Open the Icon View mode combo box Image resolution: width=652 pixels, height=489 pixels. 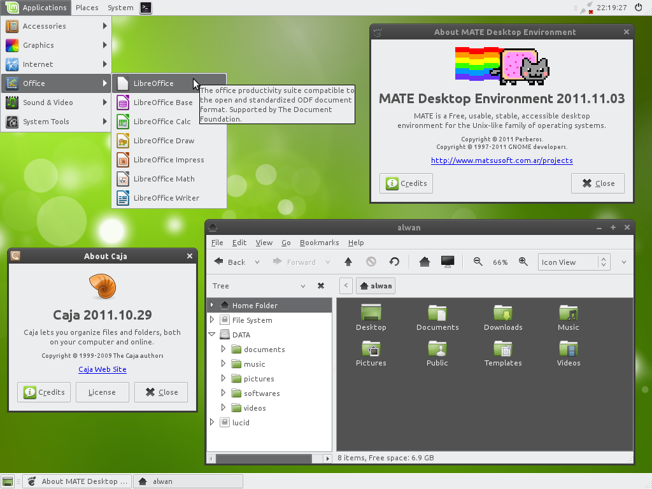click(574, 262)
